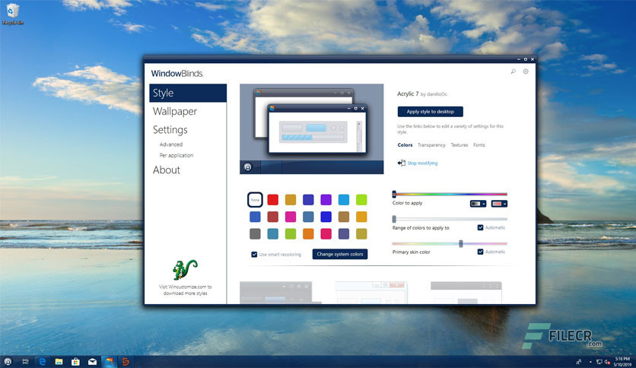Choose the purple swatch in first row
Viewport: 636px width, 368px height.
[326, 200]
